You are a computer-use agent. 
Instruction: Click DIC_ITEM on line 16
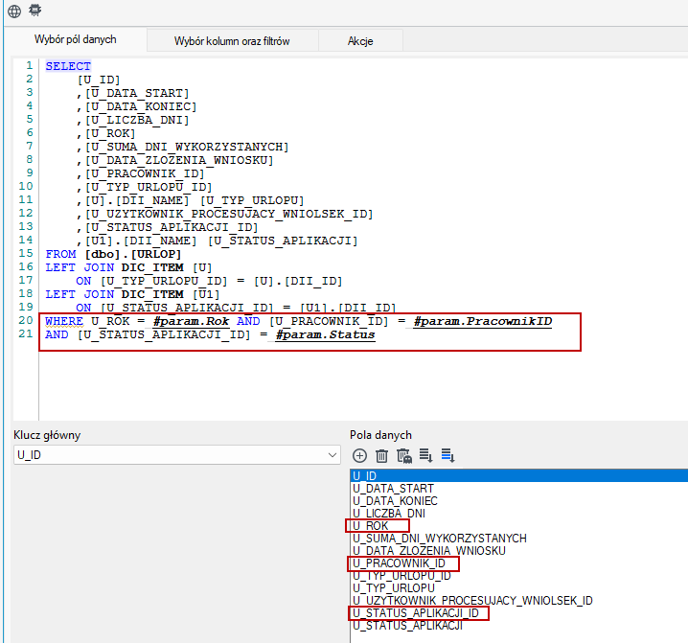[152, 267]
